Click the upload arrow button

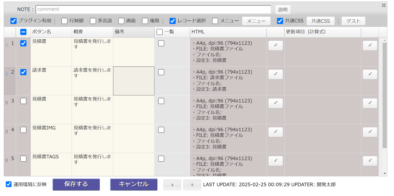(192, 185)
